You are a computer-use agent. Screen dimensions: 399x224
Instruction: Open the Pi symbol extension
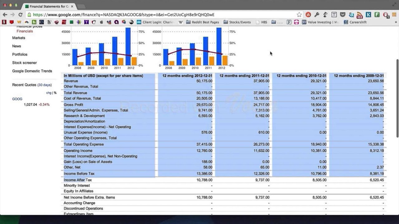click(334, 15)
